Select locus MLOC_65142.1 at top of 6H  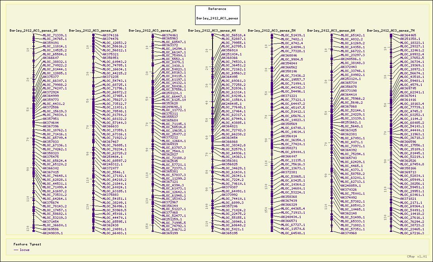353,35
